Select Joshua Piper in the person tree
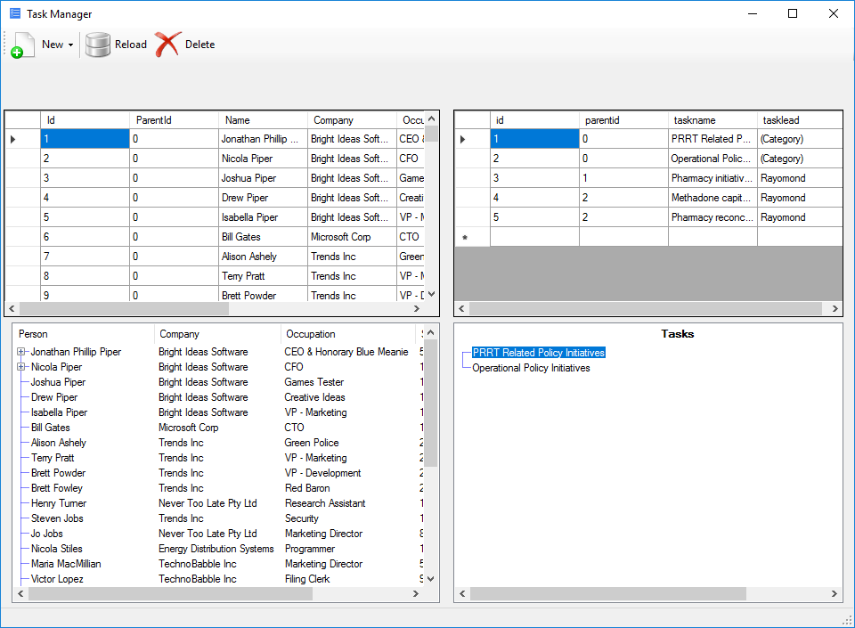Viewport: 855px width, 628px height. click(58, 382)
